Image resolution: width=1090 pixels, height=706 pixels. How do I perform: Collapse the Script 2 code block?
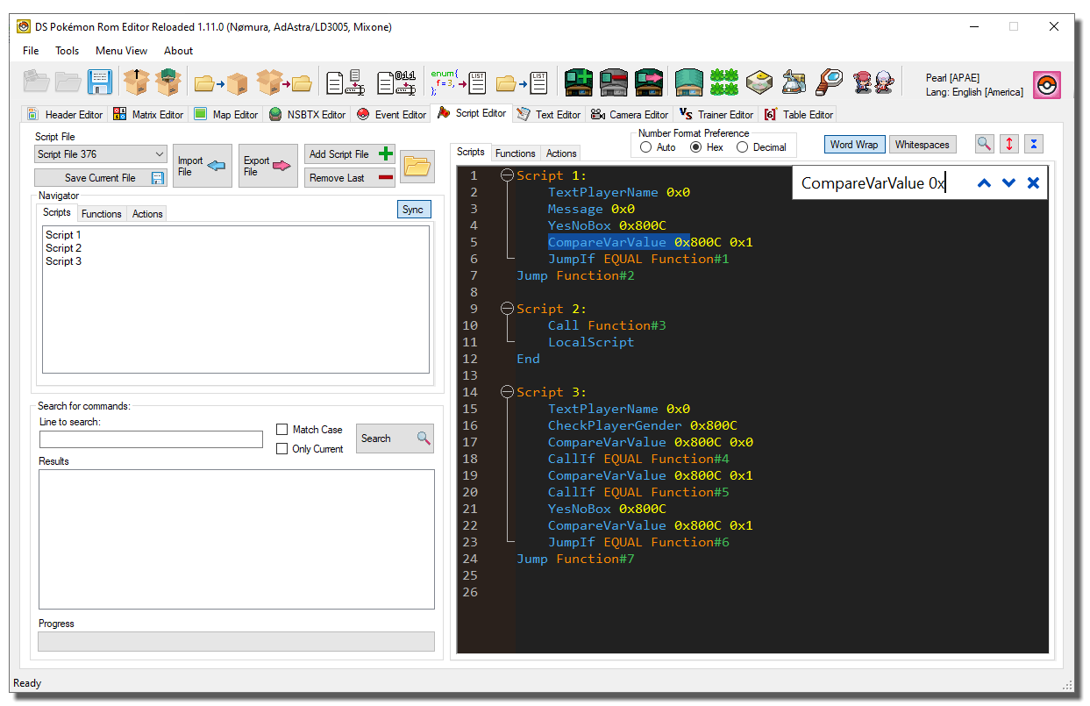(x=506, y=309)
